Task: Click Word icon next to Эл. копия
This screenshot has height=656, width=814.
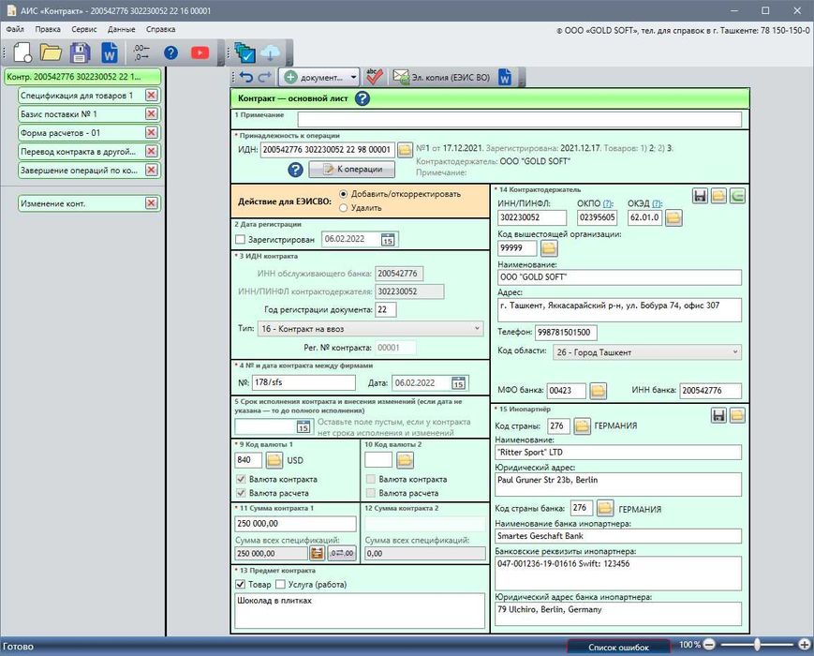Action: (505, 78)
